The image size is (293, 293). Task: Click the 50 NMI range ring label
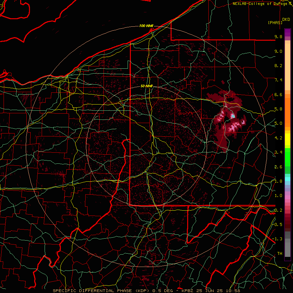pyautogui.click(x=146, y=86)
